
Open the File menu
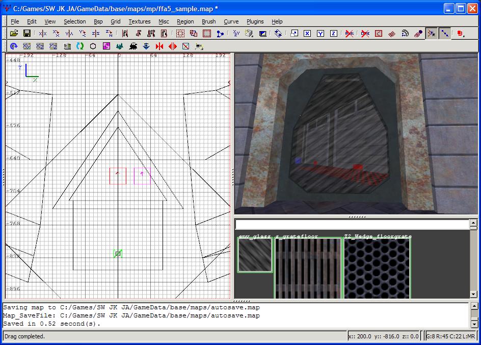tap(15, 21)
